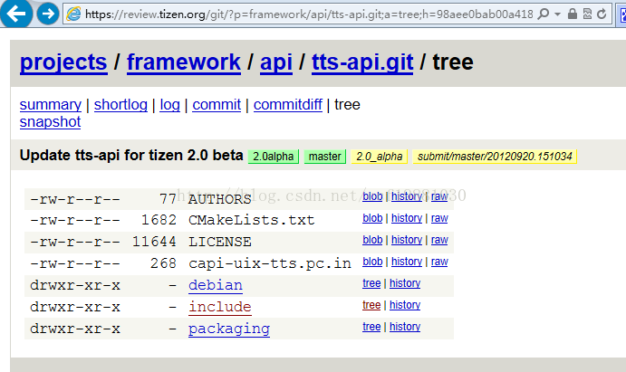
Task: Click the snapshot link
Action: [51, 121]
